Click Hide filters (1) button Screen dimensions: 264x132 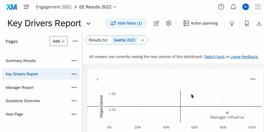pyautogui.click(x=126, y=23)
